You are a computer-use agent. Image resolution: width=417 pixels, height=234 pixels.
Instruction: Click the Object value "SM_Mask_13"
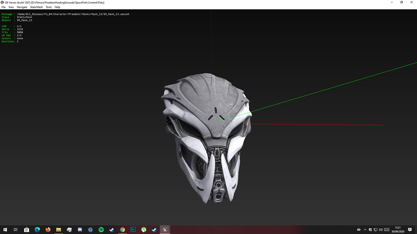(x=24, y=20)
